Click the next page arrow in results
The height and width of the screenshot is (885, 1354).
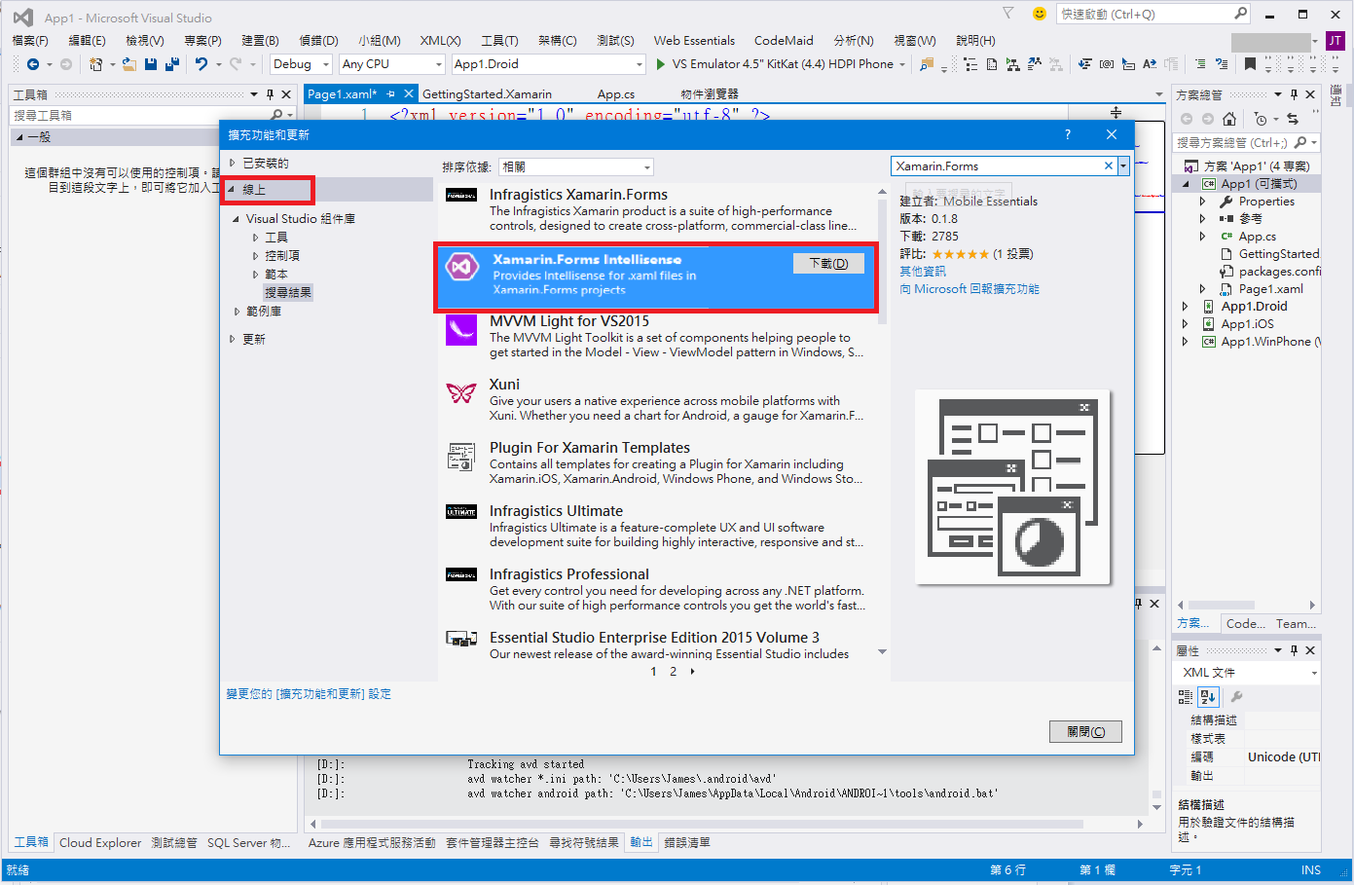pyautogui.click(x=692, y=671)
